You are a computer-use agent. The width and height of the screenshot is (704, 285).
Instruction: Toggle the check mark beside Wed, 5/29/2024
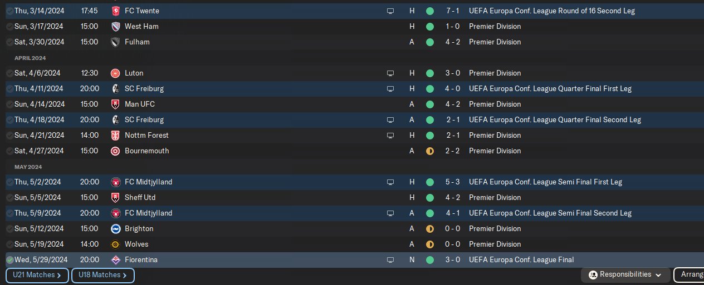[x=9, y=259]
